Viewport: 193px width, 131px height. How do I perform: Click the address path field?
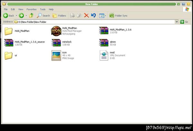94,22
